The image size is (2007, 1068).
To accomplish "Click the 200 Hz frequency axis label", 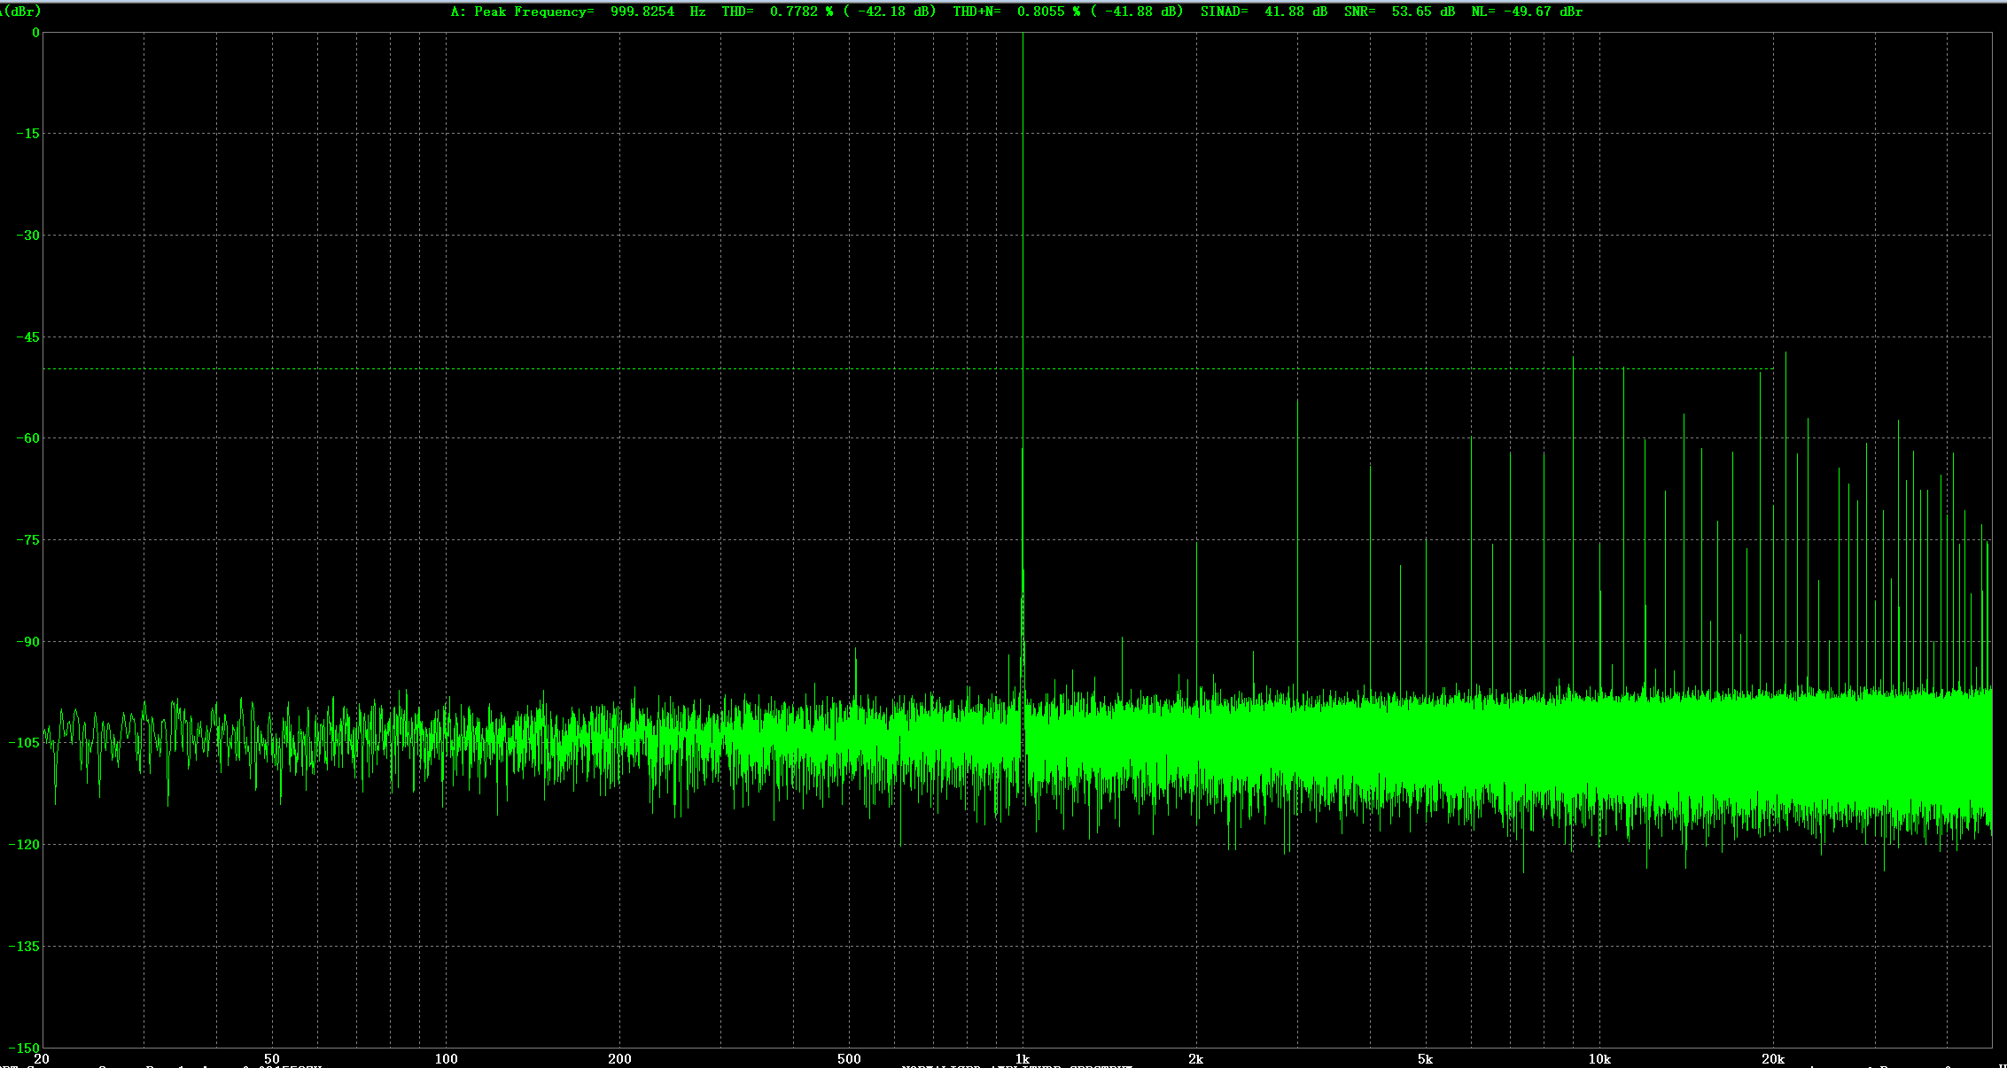I will click(620, 1059).
